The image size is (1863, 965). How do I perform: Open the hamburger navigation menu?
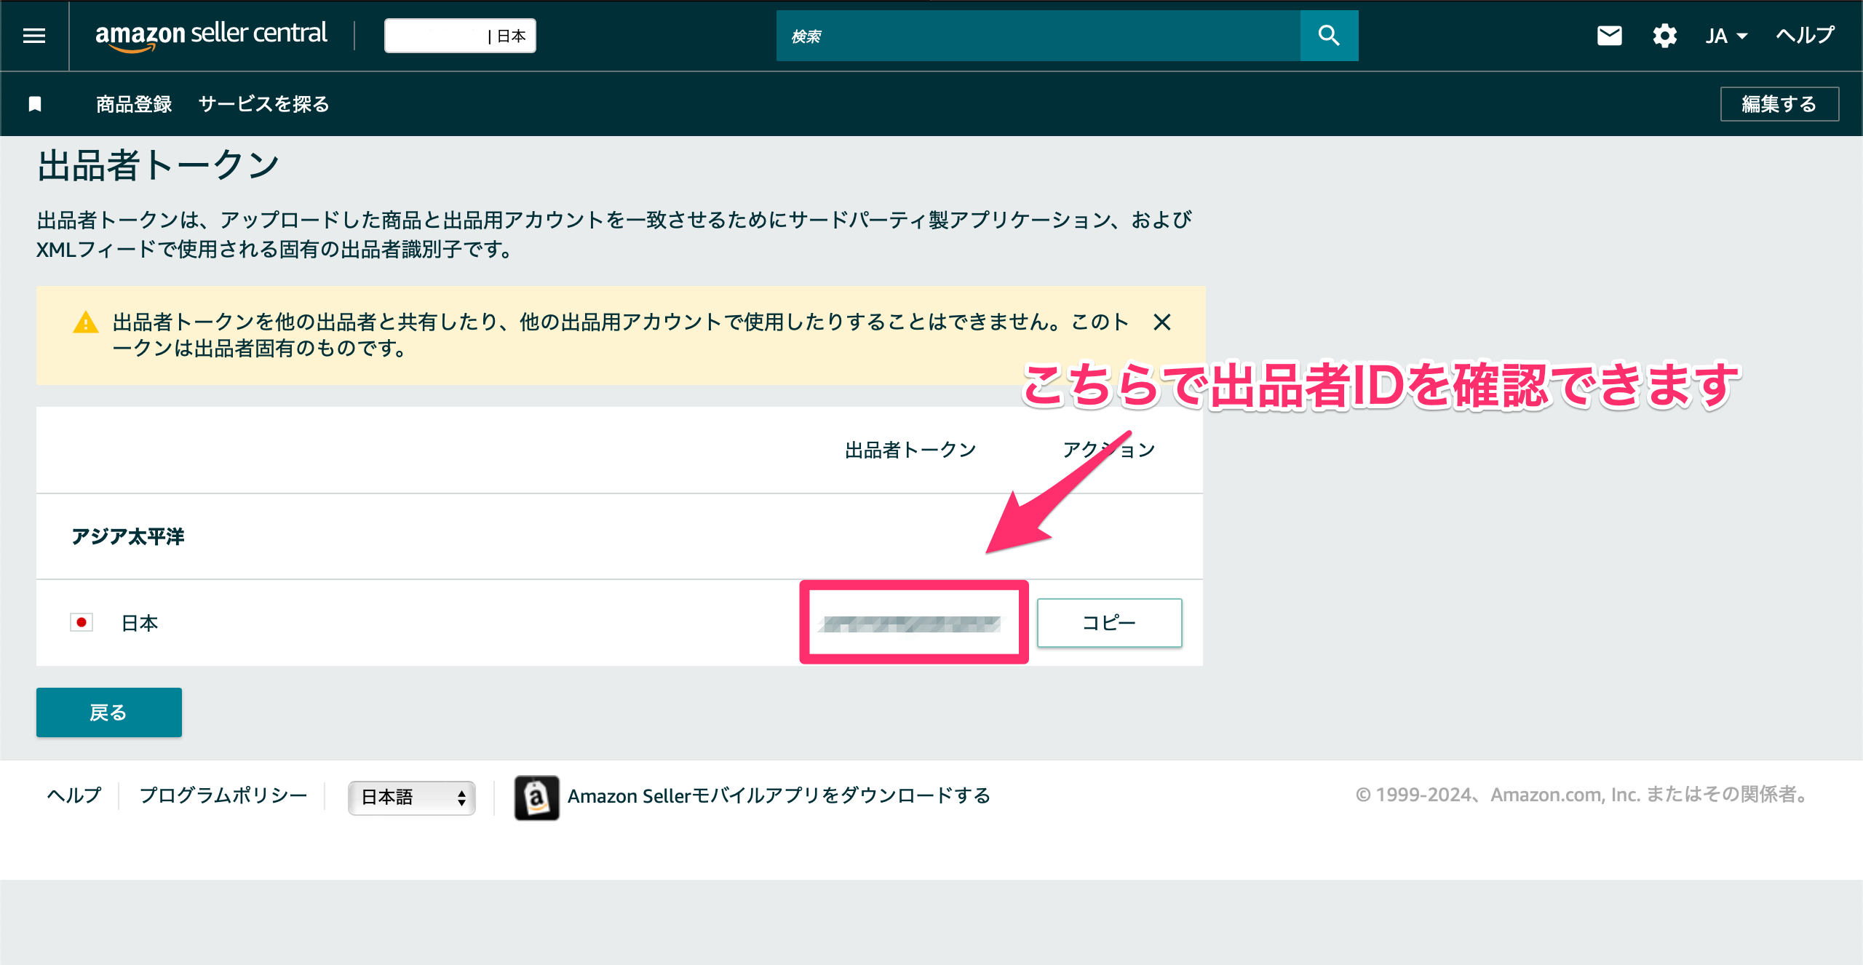click(34, 35)
